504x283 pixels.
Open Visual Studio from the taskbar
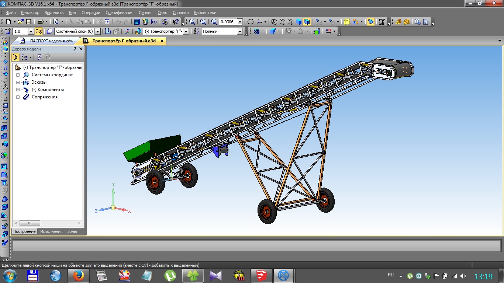(x=215, y=276)
